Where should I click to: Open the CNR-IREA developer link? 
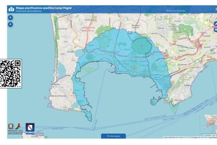click(204, 137)
